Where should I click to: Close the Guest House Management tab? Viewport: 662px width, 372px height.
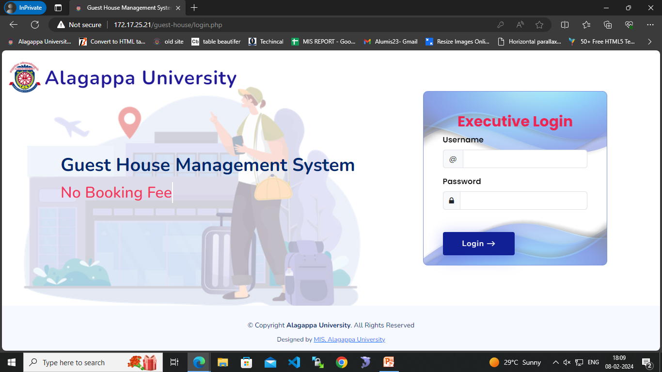178,8
